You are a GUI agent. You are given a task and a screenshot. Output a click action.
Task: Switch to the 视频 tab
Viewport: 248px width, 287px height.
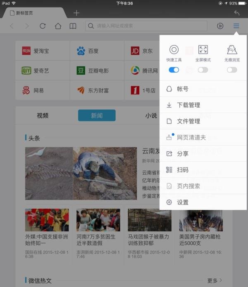coord(43,115)
